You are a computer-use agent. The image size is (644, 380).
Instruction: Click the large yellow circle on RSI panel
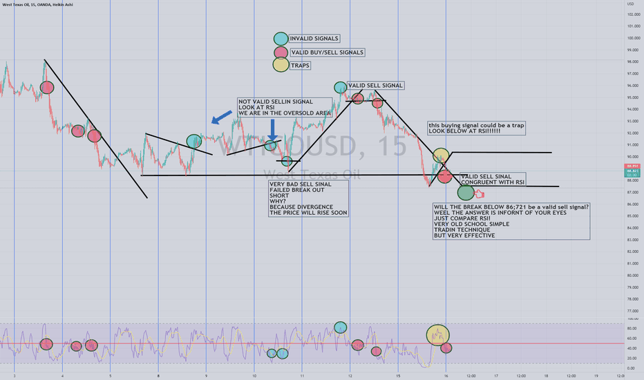tap(438, 335)
